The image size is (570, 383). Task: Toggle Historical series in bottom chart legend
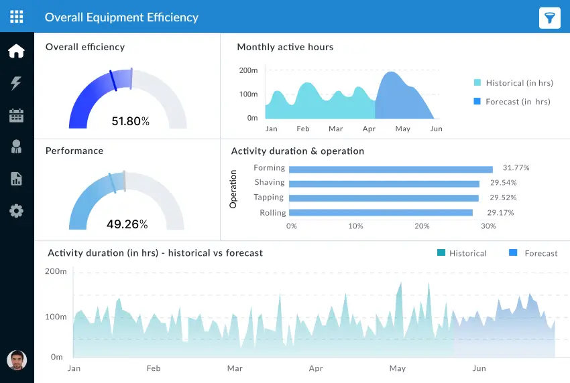click(x=461, y=253)
